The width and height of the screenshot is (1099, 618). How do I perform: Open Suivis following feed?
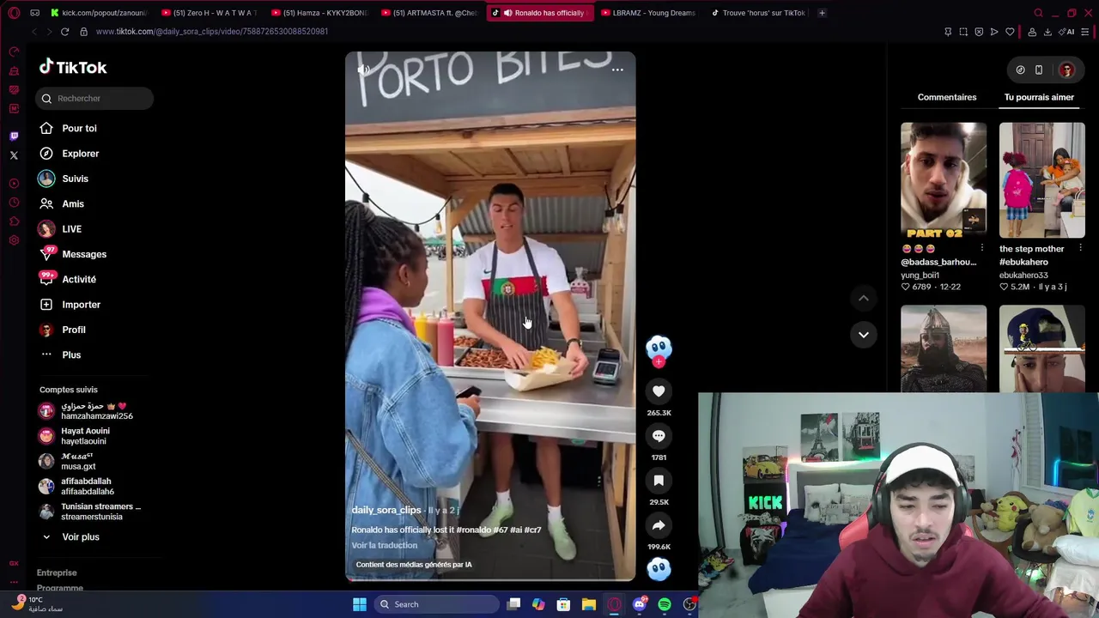click(x=75, y=179)
